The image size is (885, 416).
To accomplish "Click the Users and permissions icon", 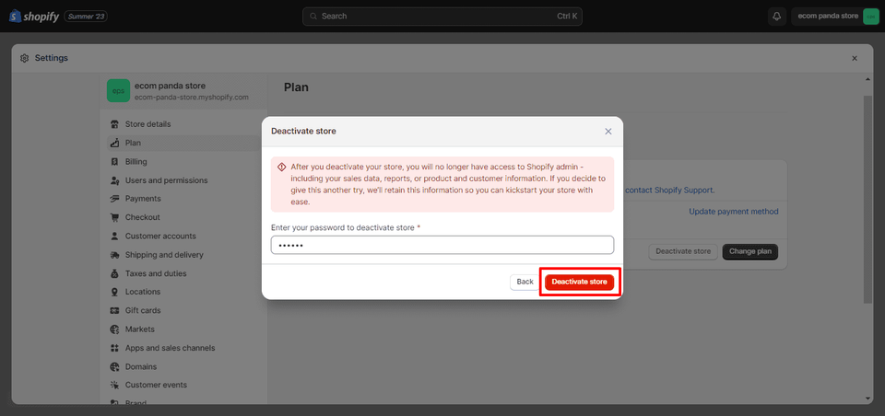I will coord(114,180).
